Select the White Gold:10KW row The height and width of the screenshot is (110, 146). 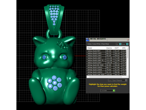[x=106, y=70]
